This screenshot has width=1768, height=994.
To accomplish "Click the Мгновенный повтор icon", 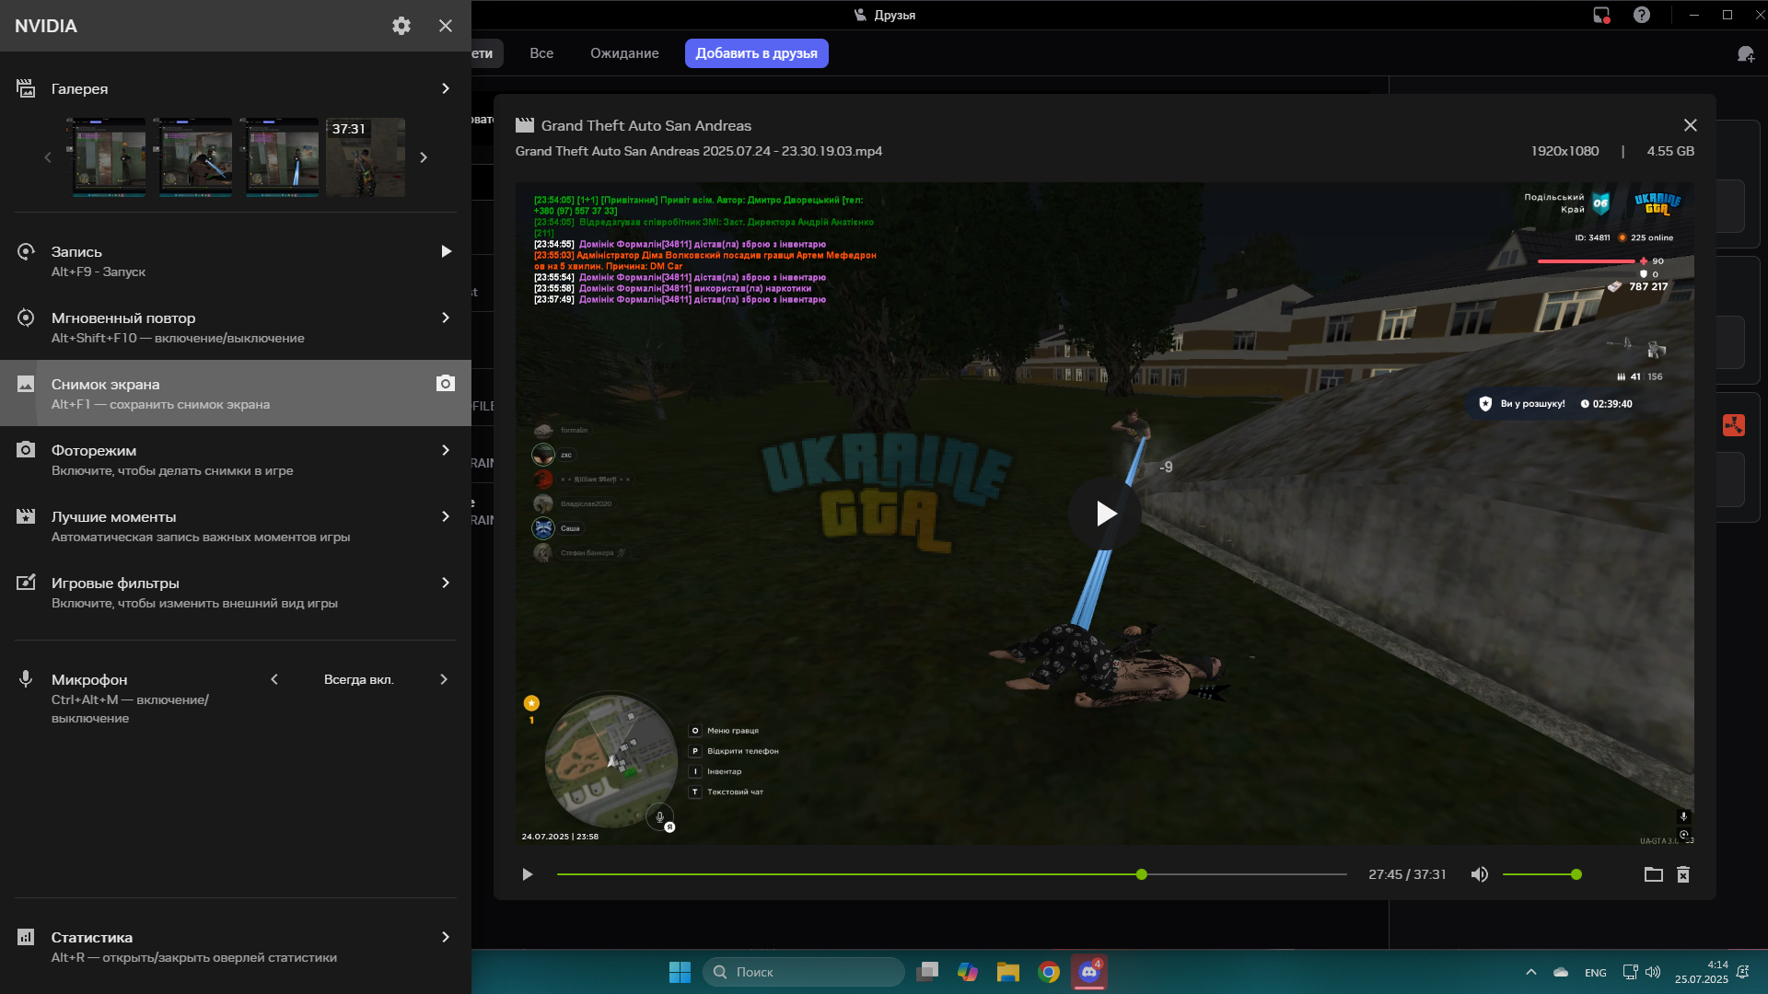I will coord(26,318).
